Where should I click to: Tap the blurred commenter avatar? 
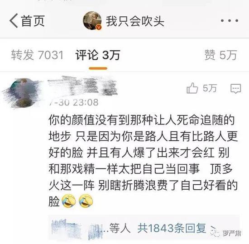(22, 93)
